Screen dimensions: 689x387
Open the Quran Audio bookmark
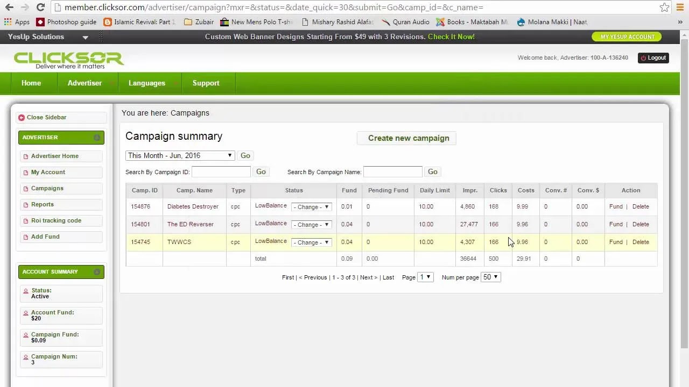406,22
